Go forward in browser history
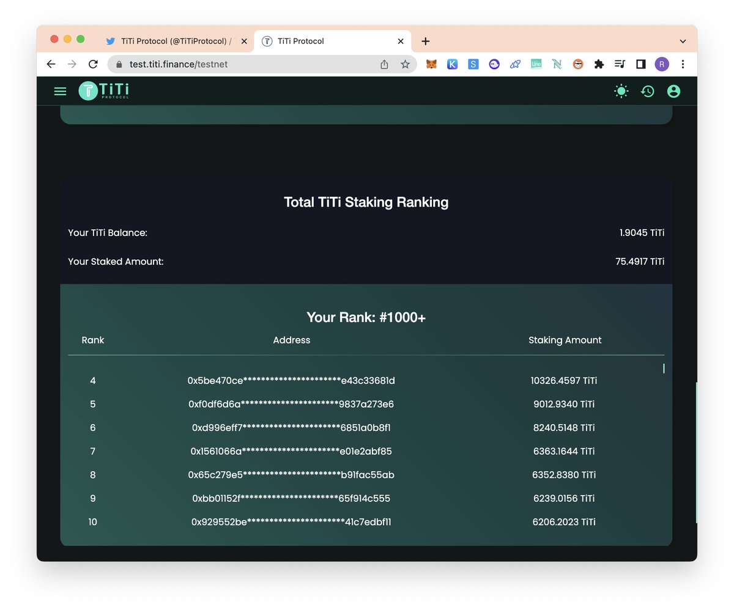Viewport: 734px width, 610px height. coord(72,64)
